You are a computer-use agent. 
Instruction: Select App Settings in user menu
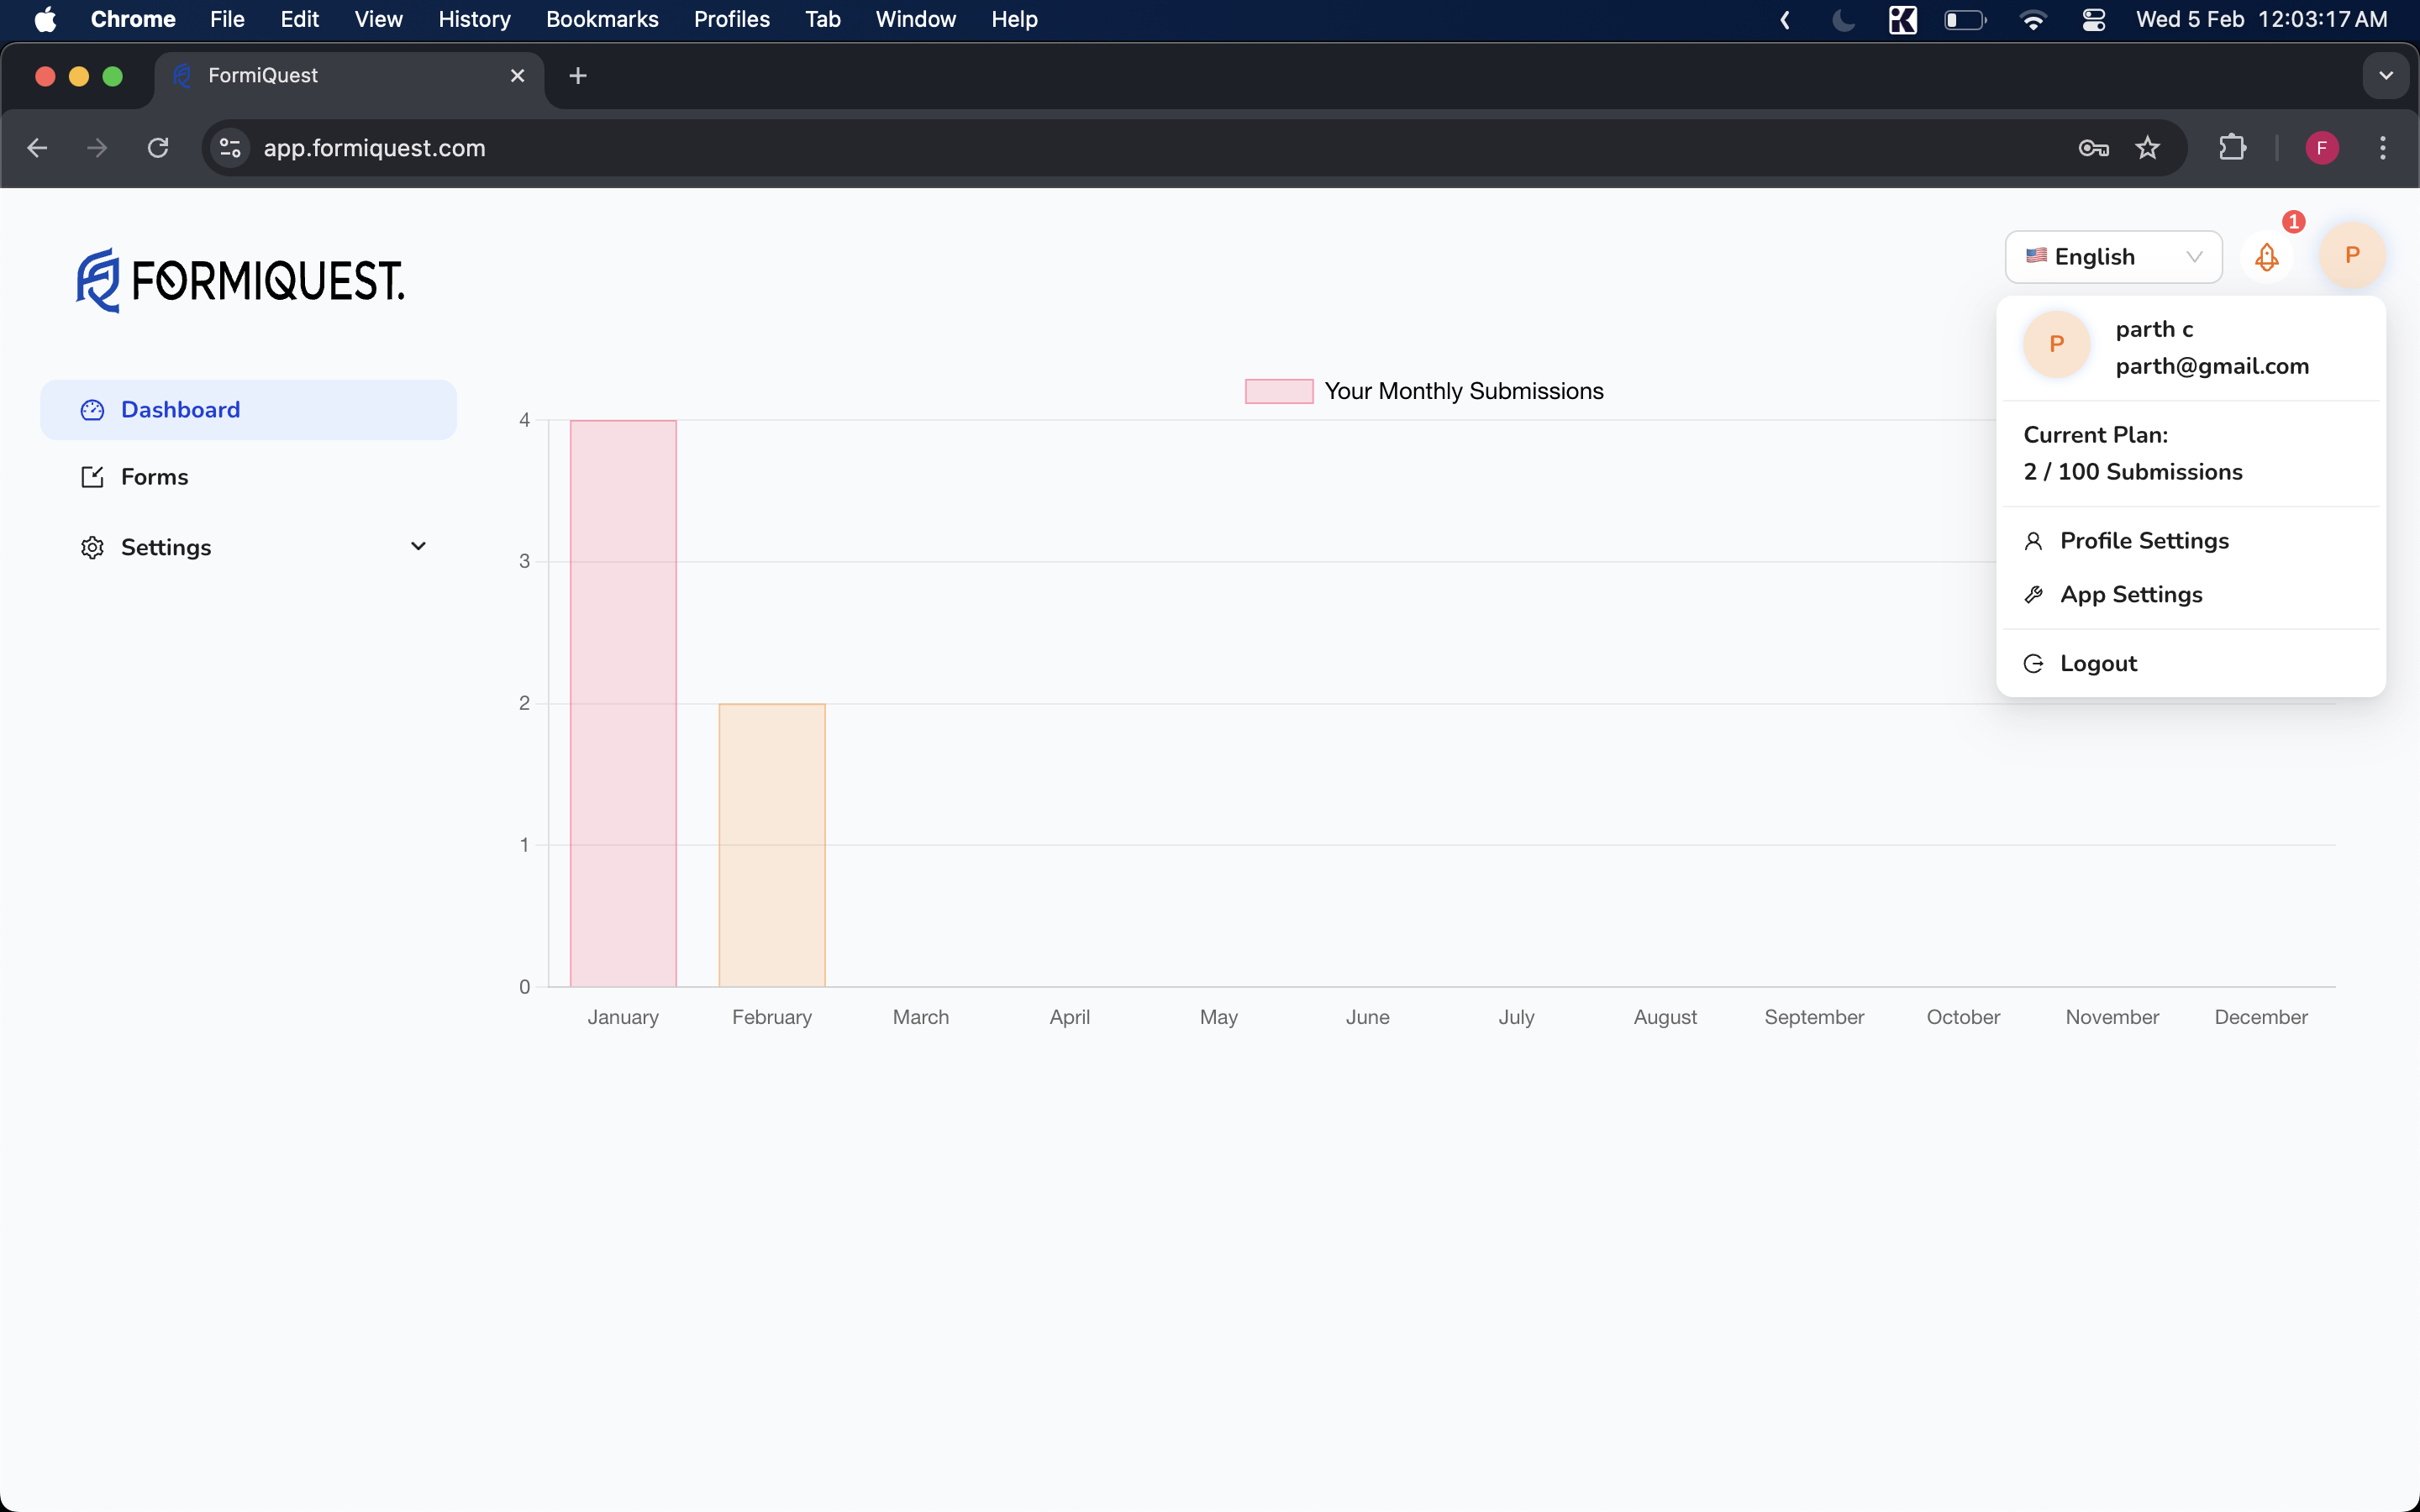pyautogui.click(x=2190, y=595)
